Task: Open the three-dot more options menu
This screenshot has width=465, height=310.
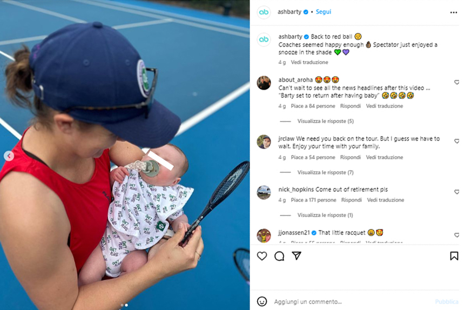Action: [454, 12]
